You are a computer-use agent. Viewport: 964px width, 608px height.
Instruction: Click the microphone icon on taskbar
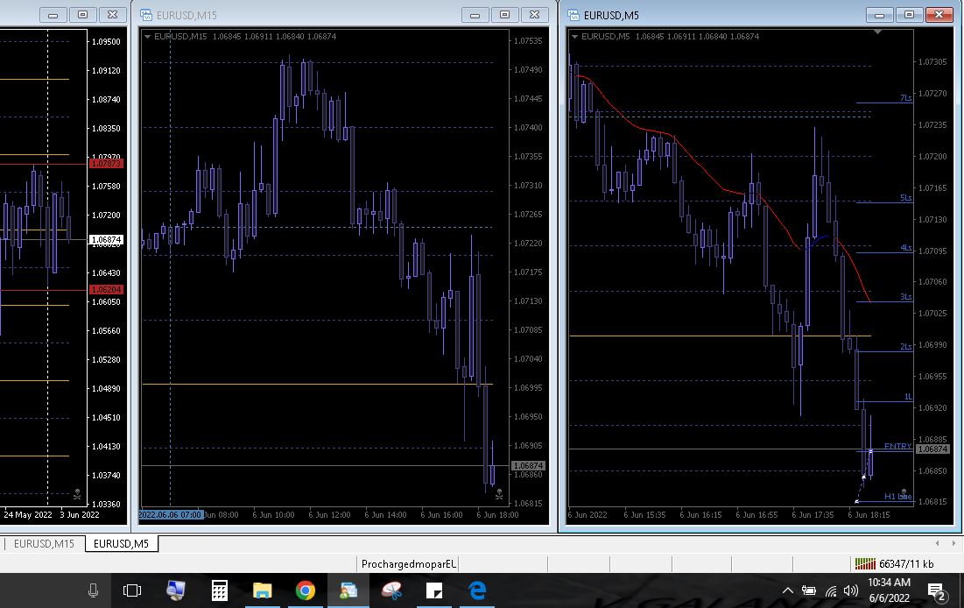tap(94, 590)
